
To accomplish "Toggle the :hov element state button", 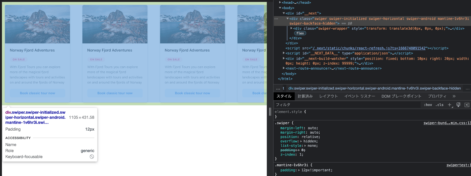I will tap(428, 105).
